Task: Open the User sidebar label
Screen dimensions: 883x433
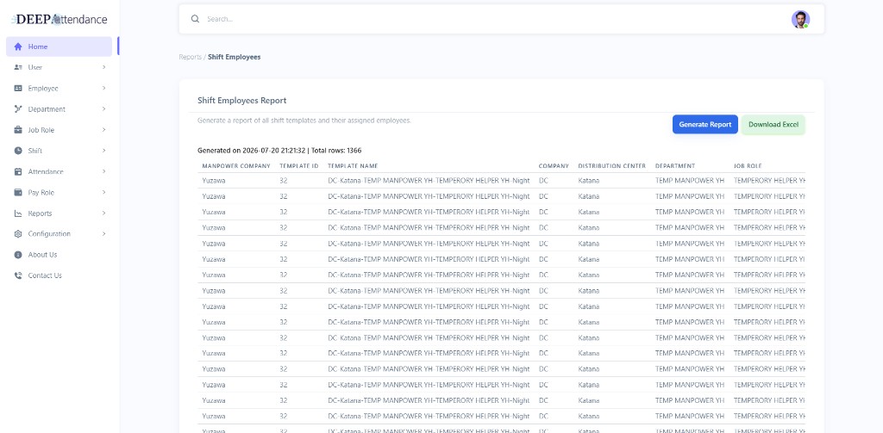Action: [x=34, y=67]
